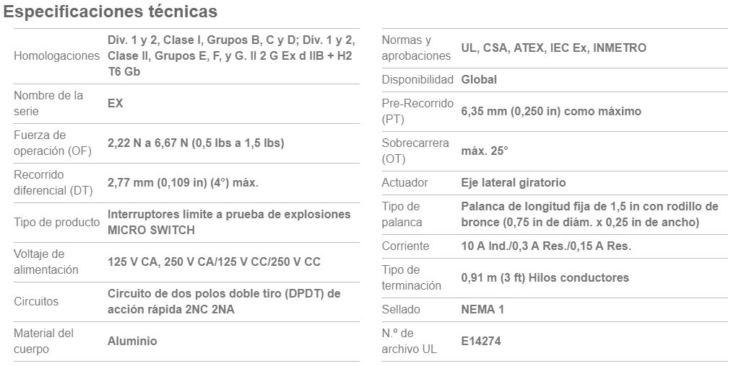Select the Homologaciones row label
736x366 pixels.
pos(57,56)
